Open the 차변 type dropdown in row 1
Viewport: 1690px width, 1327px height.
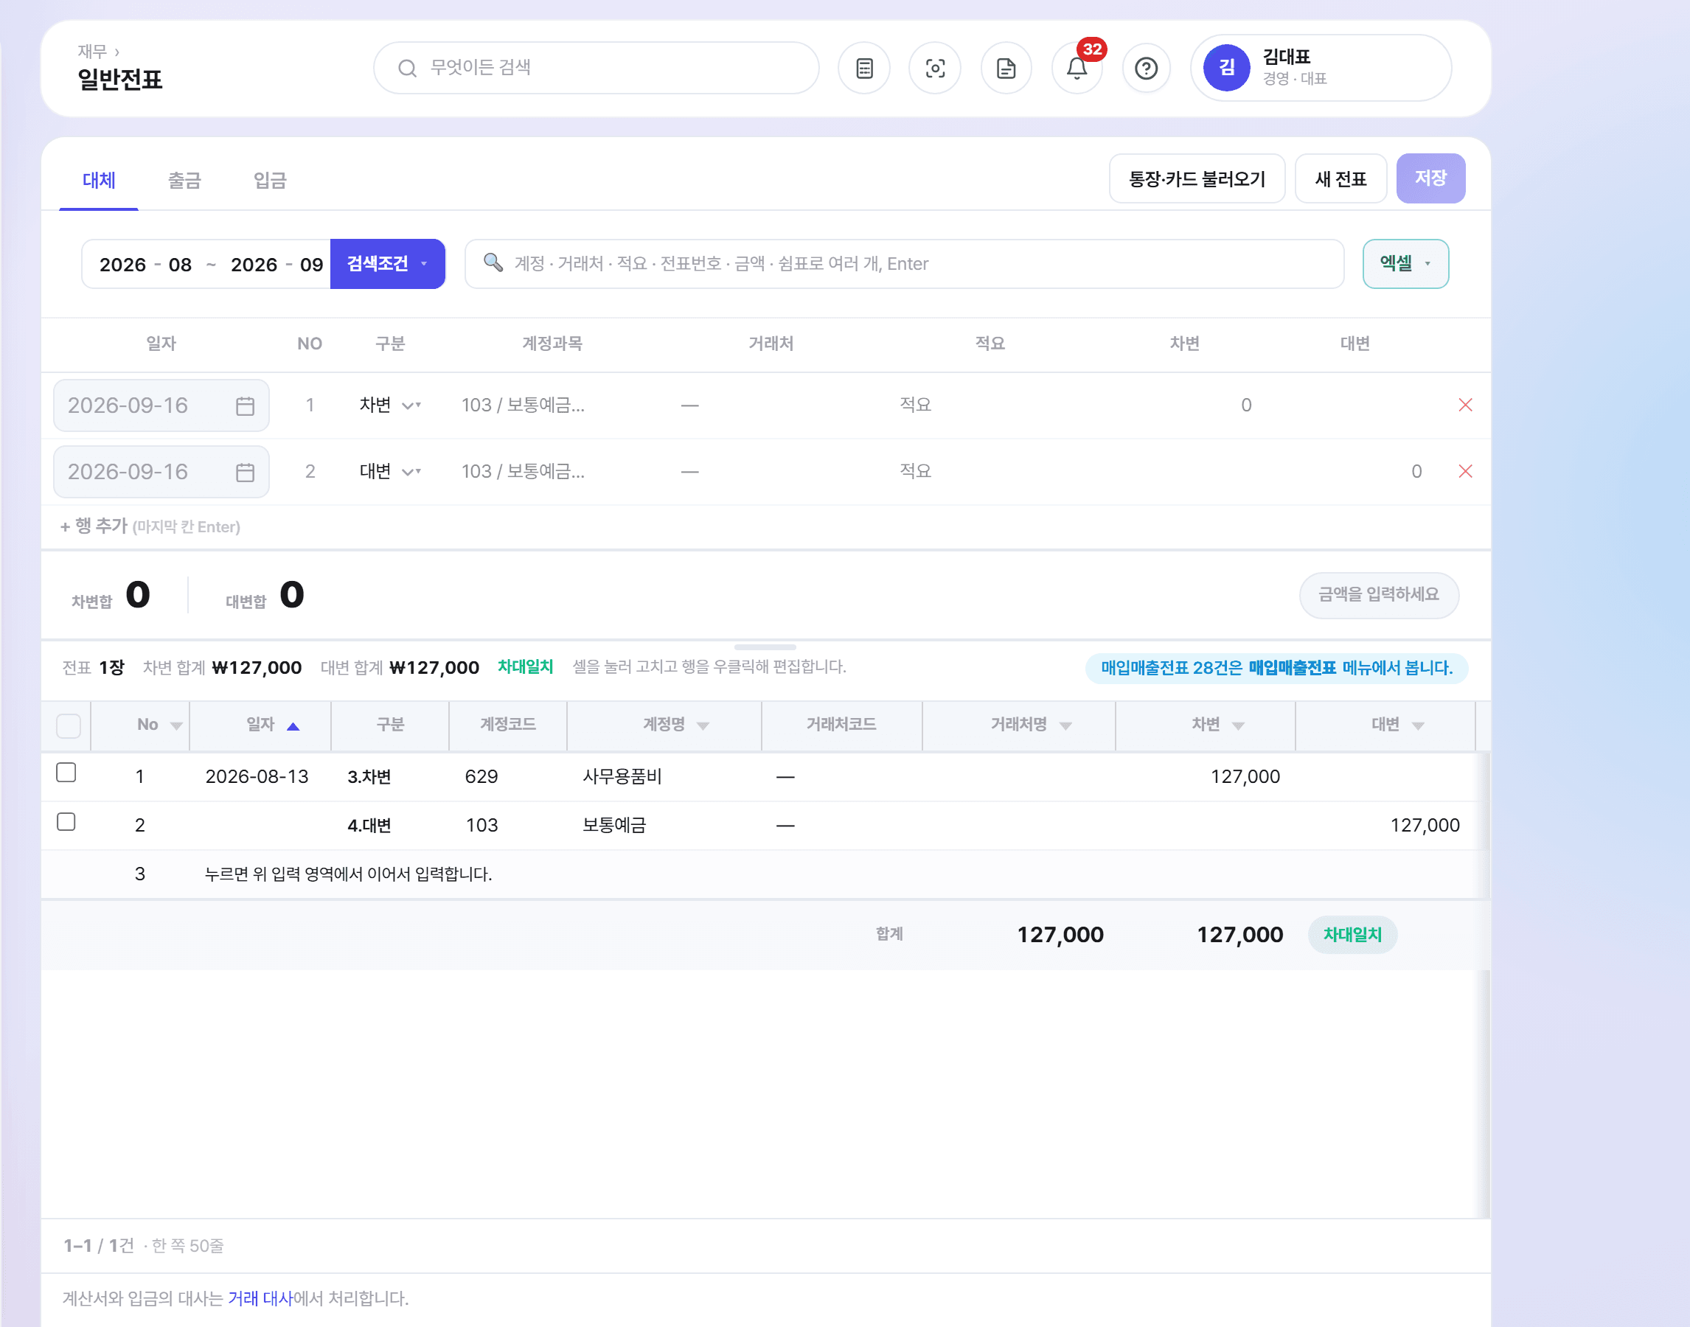[x=390, y=405]
